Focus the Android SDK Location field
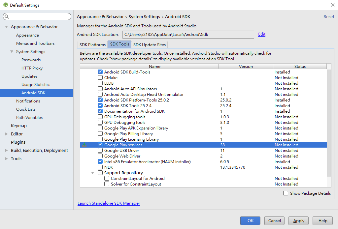The image size is (338, 229). tap(188, 35)
